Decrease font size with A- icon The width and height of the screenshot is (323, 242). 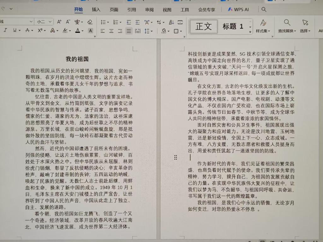(x=68, y=22)
